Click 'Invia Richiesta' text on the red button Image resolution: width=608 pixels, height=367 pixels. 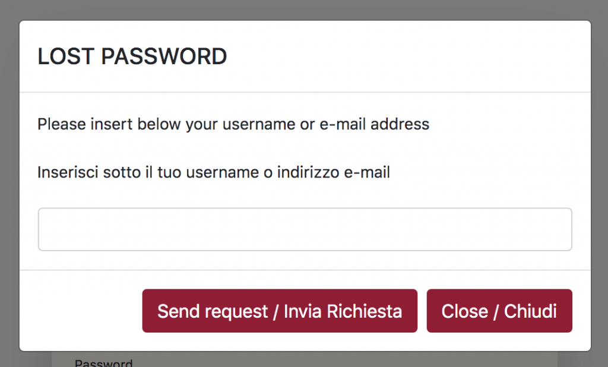coord(343,312)
